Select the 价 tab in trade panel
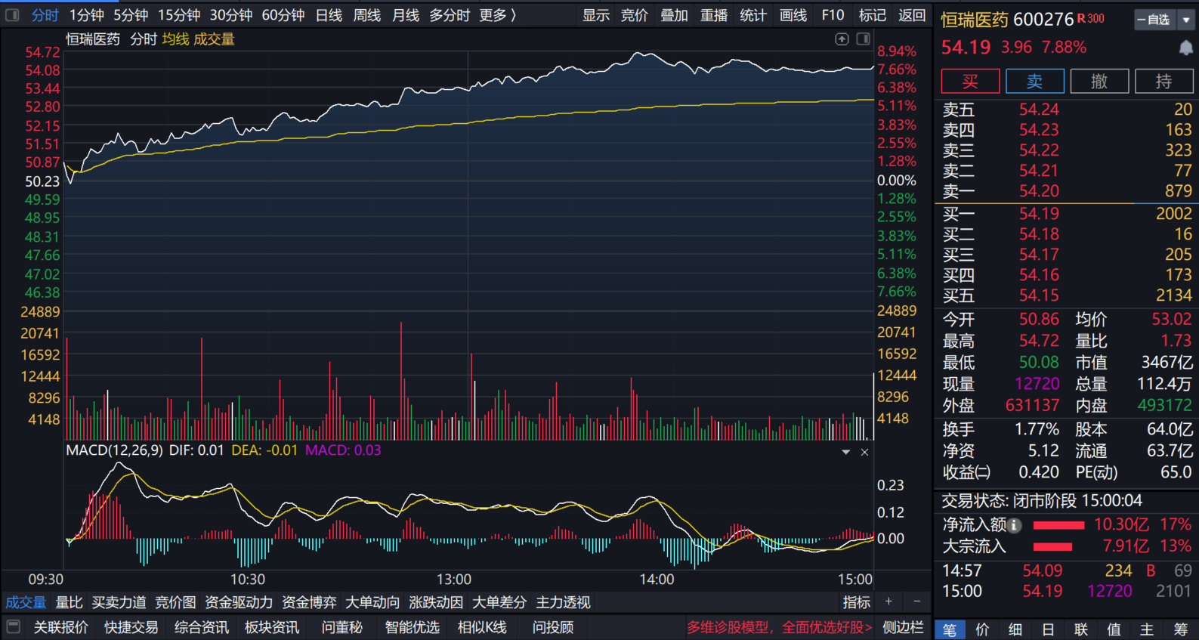Viewport: 1199px width, 640px height. pos(982,629)
